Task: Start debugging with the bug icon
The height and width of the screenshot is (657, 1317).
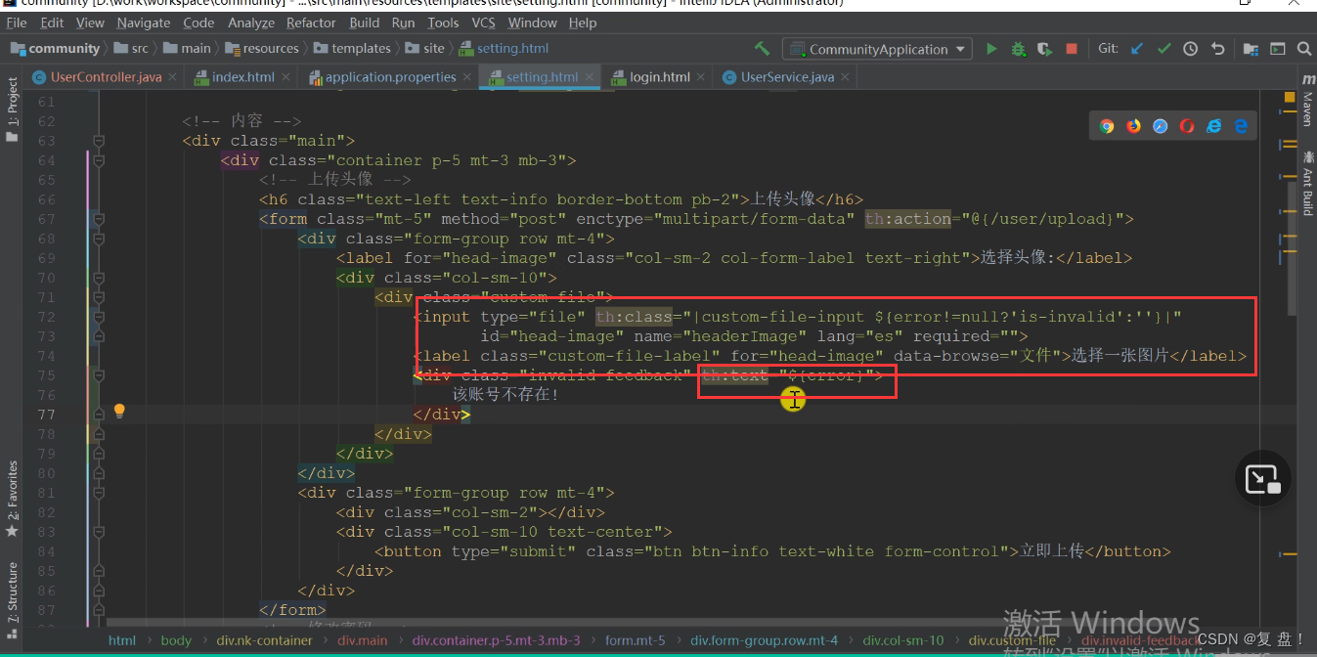Action: pos(1018,48)
